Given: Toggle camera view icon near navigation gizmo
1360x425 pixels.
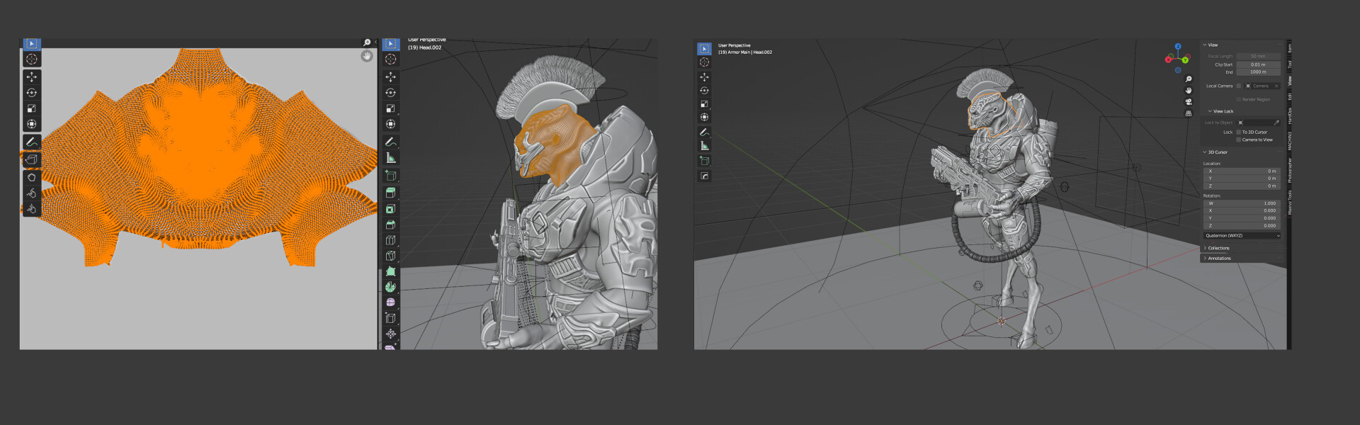Looking at the screenshot, I should (1189, 102).
